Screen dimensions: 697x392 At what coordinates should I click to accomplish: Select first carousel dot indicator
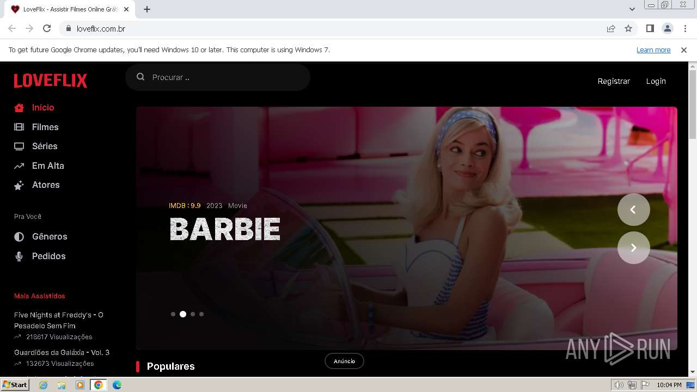(x=173, y=314)
